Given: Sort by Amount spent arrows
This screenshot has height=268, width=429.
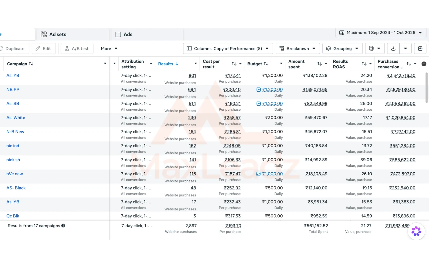Looking at the screenshot, I should click(320, 64).
